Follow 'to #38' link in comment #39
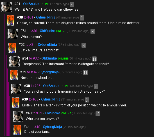 click(34, 99)
